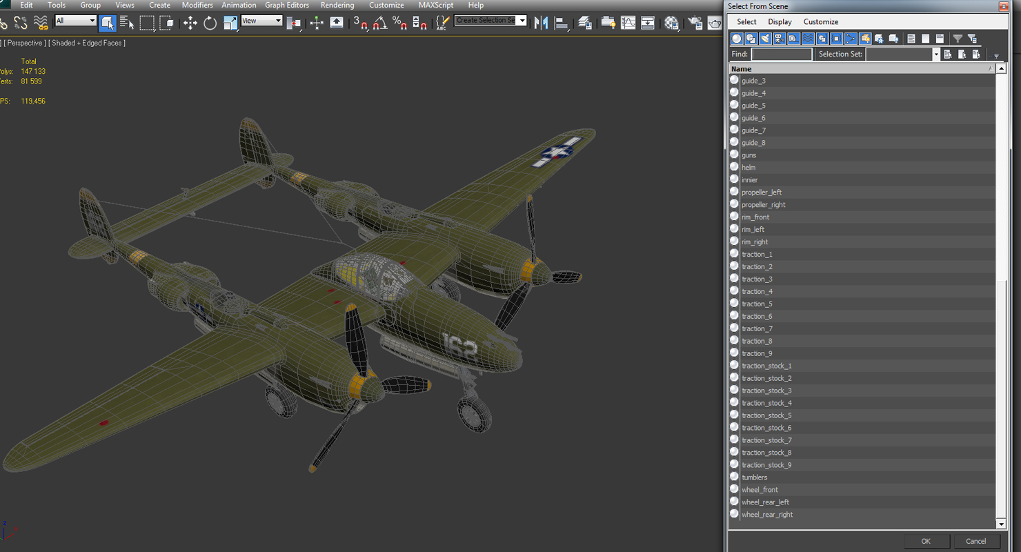The width and height of the screenshot is (1021, 552).
Task: Toggle Display Space Warps filter in dialog
Action: [808, 39]
